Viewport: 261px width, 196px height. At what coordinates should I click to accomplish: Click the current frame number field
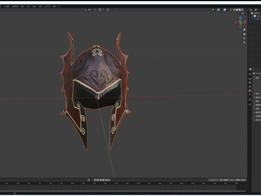(214, 180)
